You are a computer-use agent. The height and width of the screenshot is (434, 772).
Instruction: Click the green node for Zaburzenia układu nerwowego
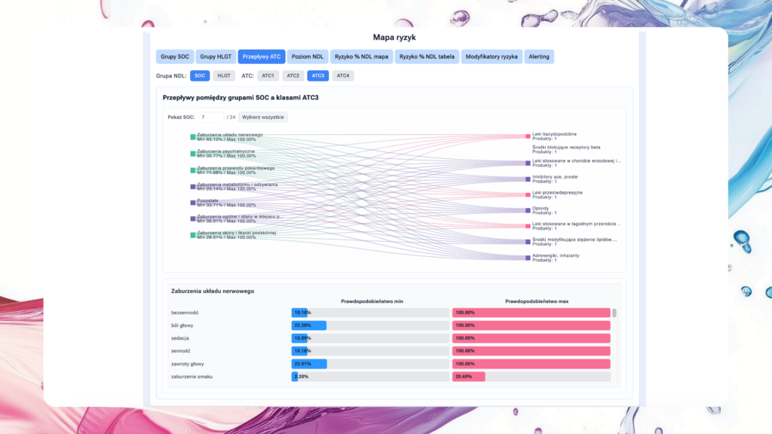tap(193, 137)
